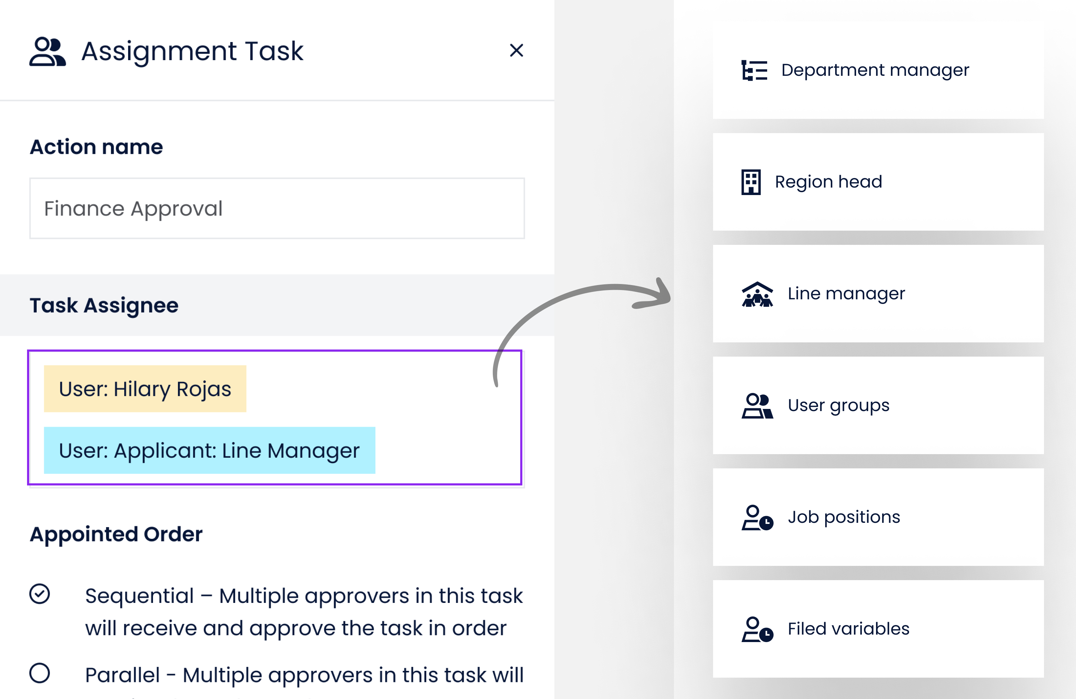Click the Assignment Task people icon
The height and width of the screenshot is (699, 1076).
[x=47, y=52]
